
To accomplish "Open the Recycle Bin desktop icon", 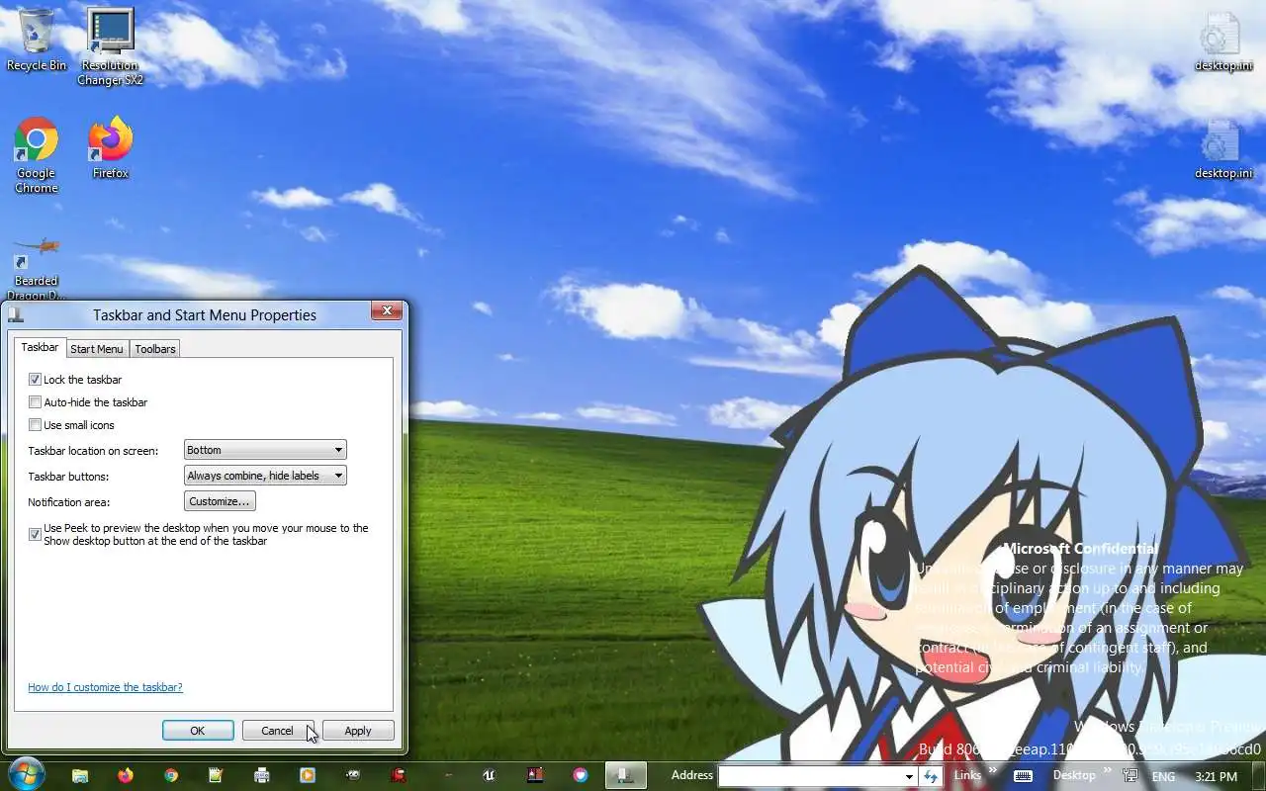I will [37, 40].
